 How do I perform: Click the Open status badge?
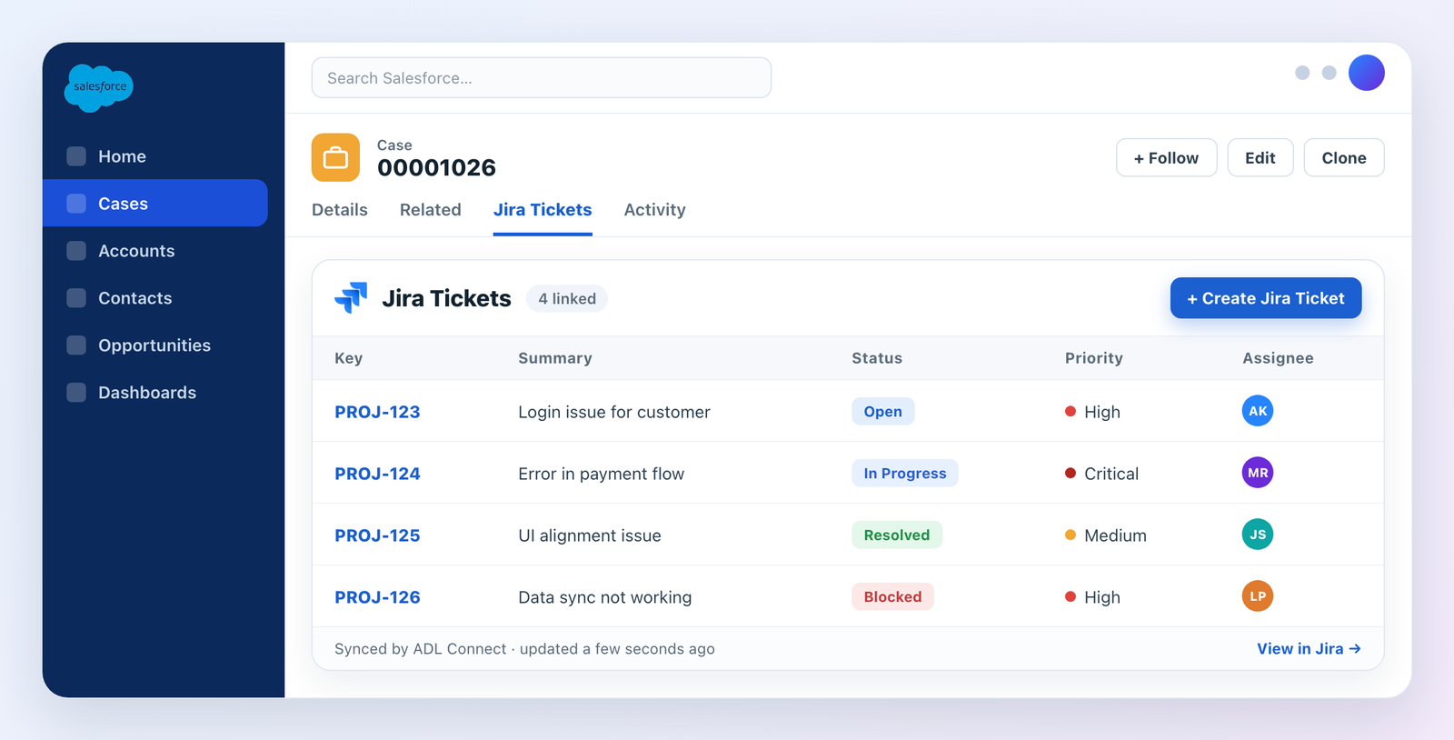[882, 411]
